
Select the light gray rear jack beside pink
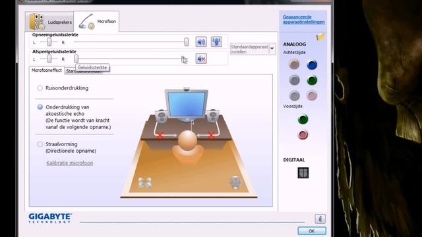(295, 95)
